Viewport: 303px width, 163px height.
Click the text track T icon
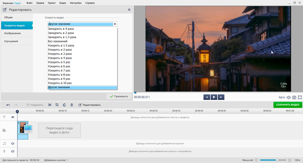pos(4,117)
